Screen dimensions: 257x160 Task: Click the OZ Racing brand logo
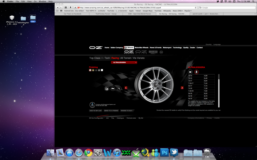[129, 52]
